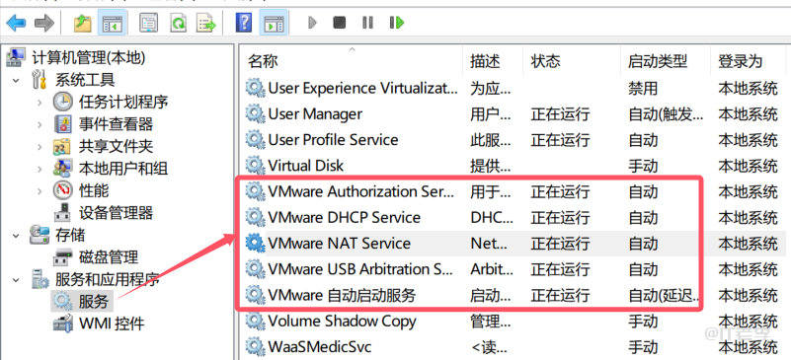Open 设备管理器 in the tree
This screenshot has width=791, height=360.
click(x=116, y=212)
